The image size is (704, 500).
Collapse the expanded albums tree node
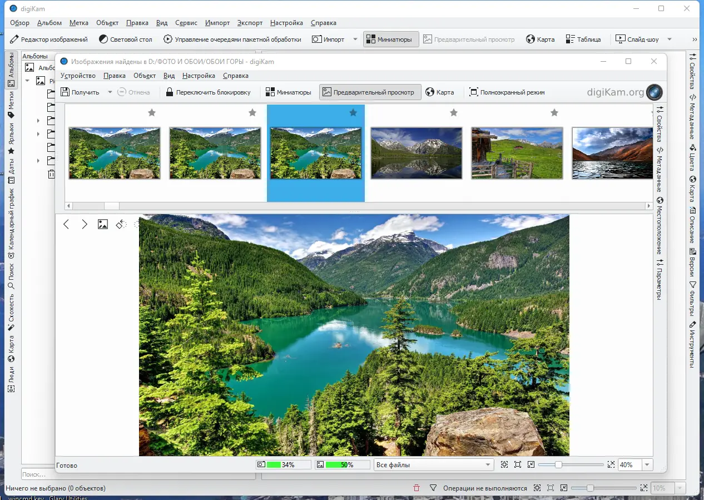tap(27, 81)
